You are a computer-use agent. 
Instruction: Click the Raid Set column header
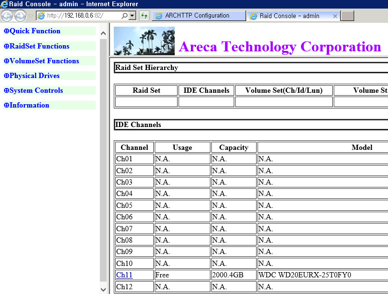[146, 90]
